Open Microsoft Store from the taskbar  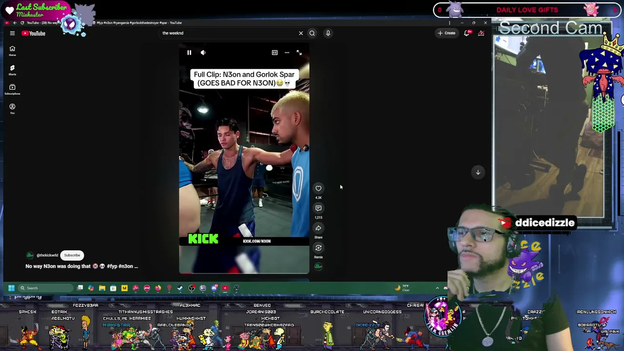tap(113, 288)
